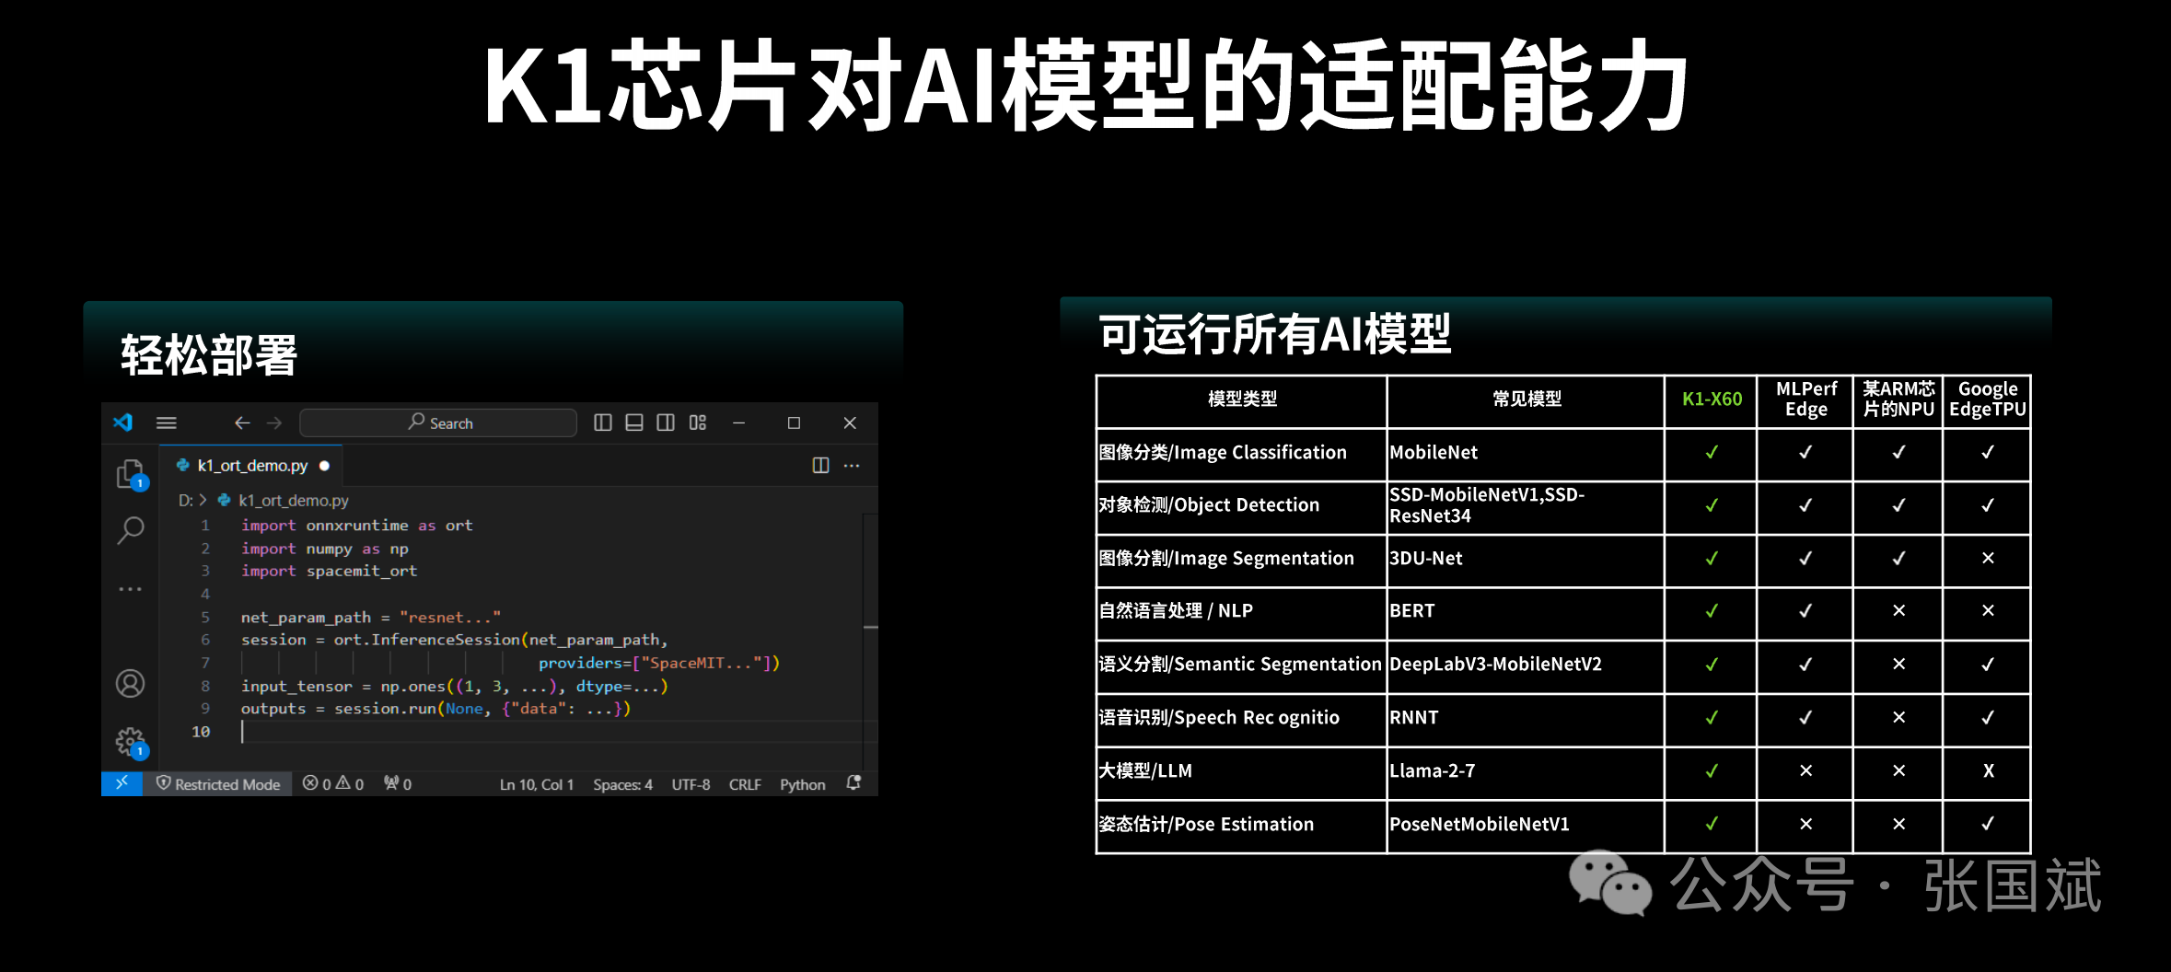Go back with the left arrow
2171x972 pixels.
[x=242, y=422]
